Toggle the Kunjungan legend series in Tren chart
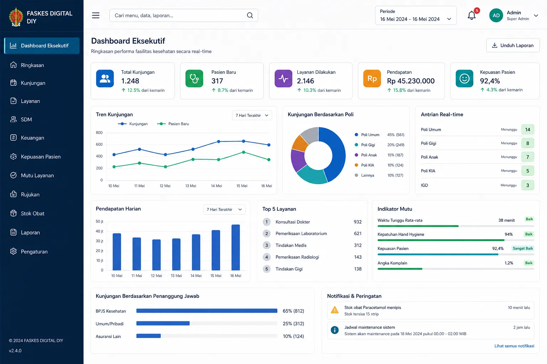Viewport: 547px width, 364px height. [133, 124]
